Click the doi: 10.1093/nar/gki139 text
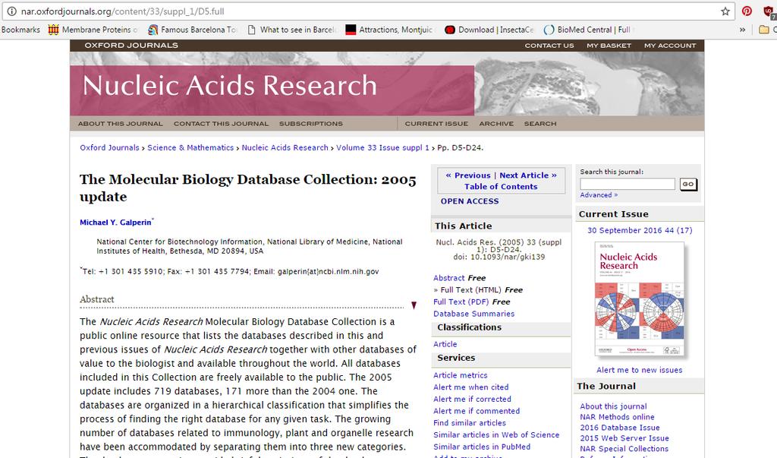This screenshot has height=458, width=777. point(499,257)
